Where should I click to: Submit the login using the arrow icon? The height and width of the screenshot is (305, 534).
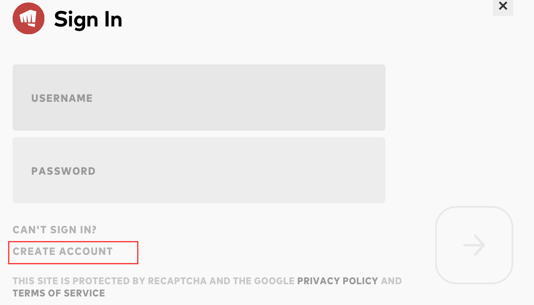pos(474,245)
